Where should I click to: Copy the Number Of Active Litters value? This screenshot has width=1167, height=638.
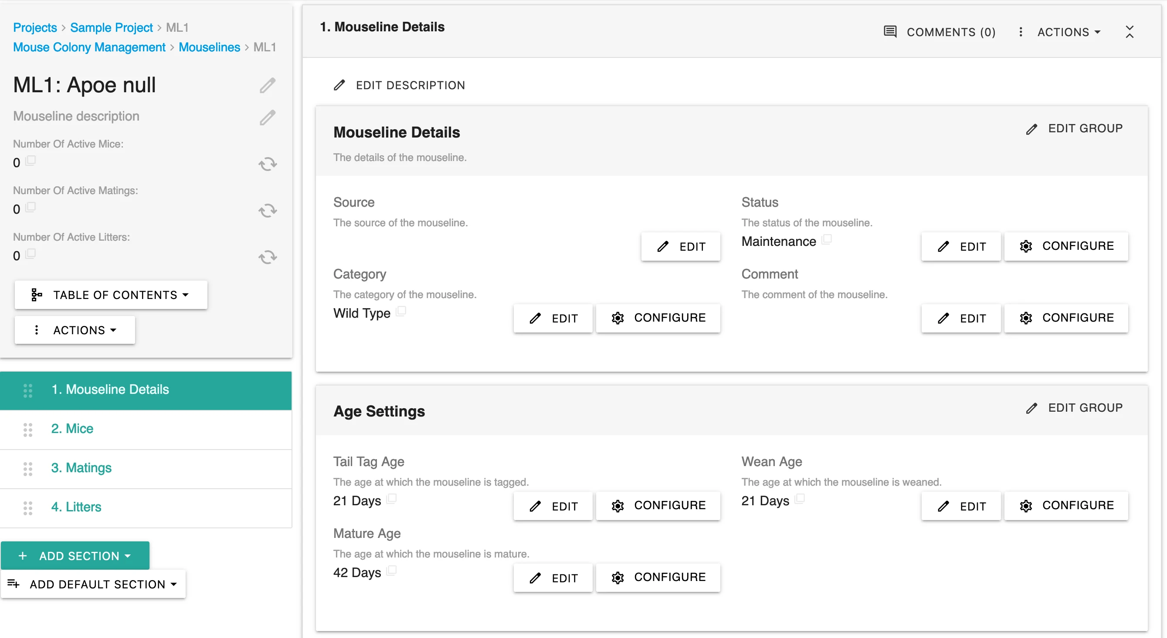click(31, 254)
